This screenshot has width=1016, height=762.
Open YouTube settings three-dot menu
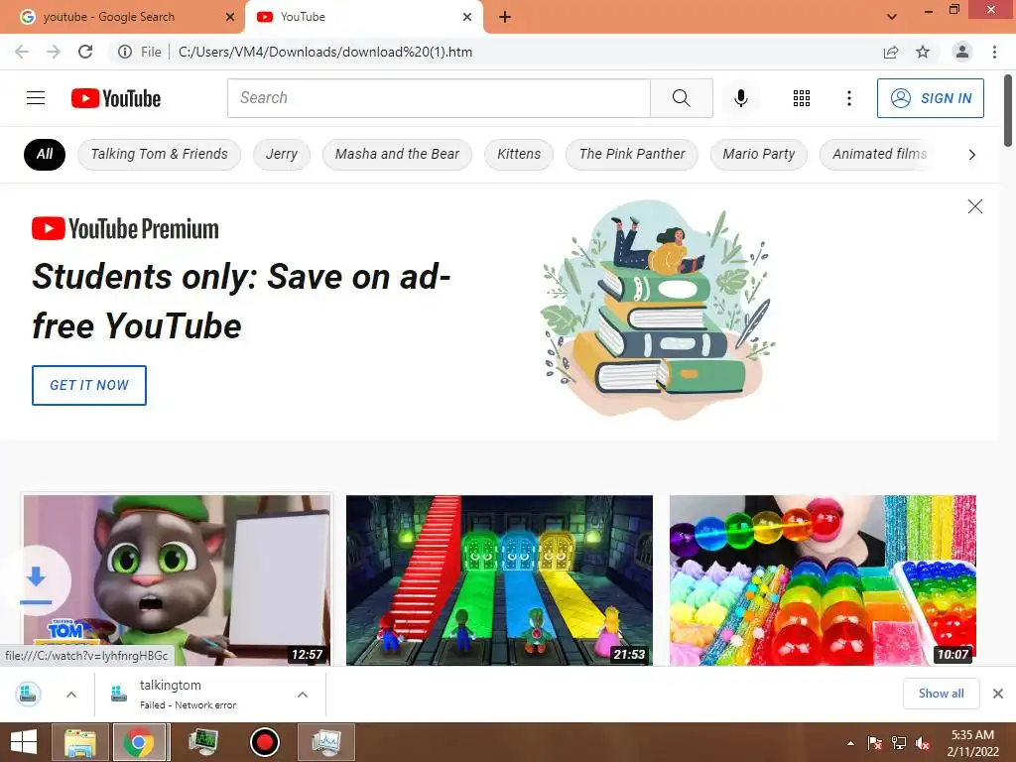[x=849, y=98]
